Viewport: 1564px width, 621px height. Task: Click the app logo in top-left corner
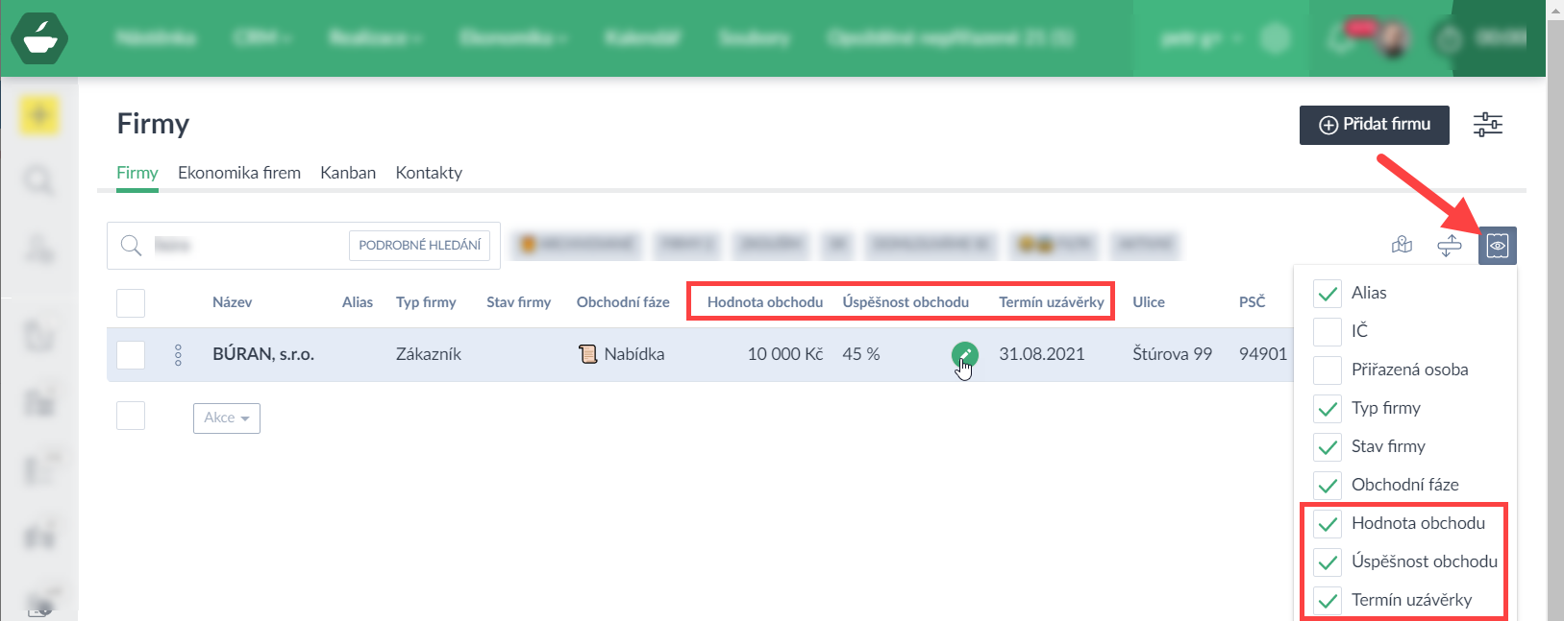(x=39, y=38)
